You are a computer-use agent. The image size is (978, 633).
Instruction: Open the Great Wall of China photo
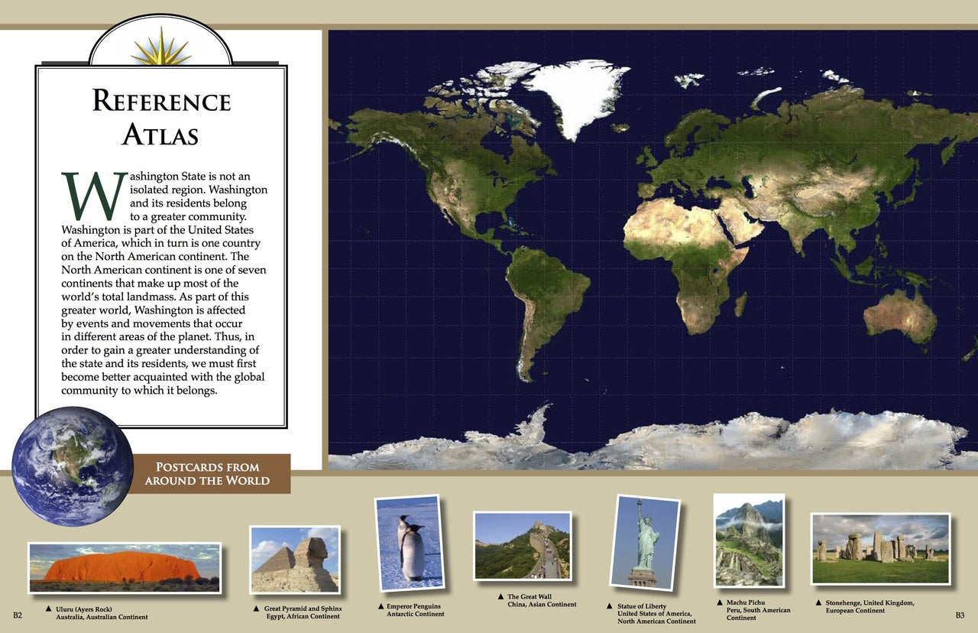pos(523,546)
